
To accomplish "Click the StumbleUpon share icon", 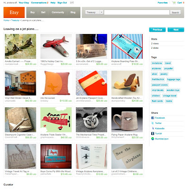I will click(153, 139).
